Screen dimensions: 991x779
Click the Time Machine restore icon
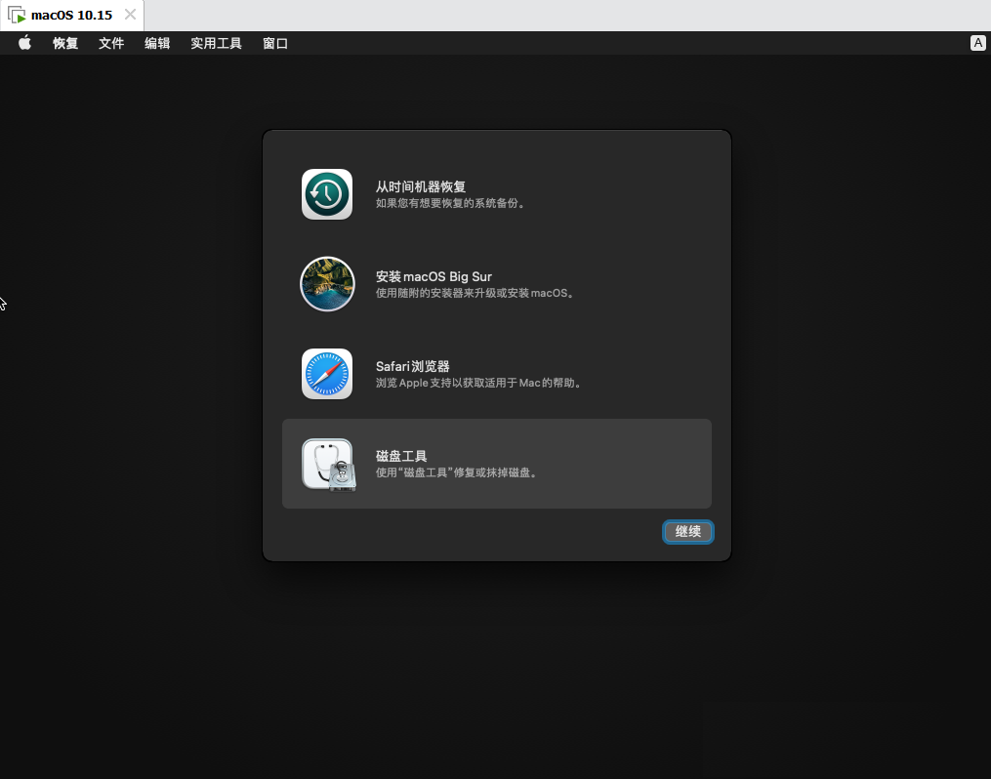(327, 194)
